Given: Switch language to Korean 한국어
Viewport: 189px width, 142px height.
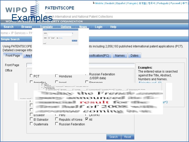Looking at the screenshot, I should pyautogui.click(x=151, y=3).
